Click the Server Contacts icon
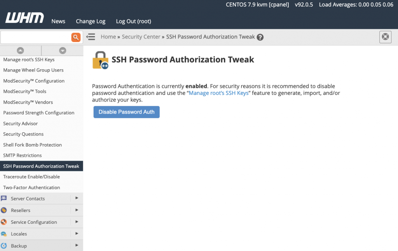 coord(4,198)
